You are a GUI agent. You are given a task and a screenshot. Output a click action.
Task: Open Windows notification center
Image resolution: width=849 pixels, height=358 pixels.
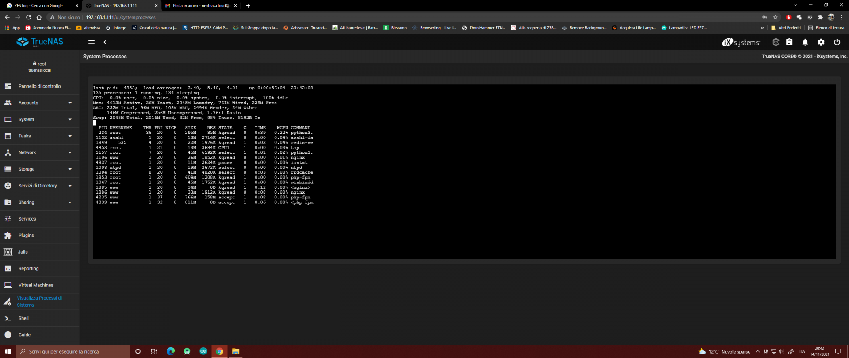[x=838, y=351]
